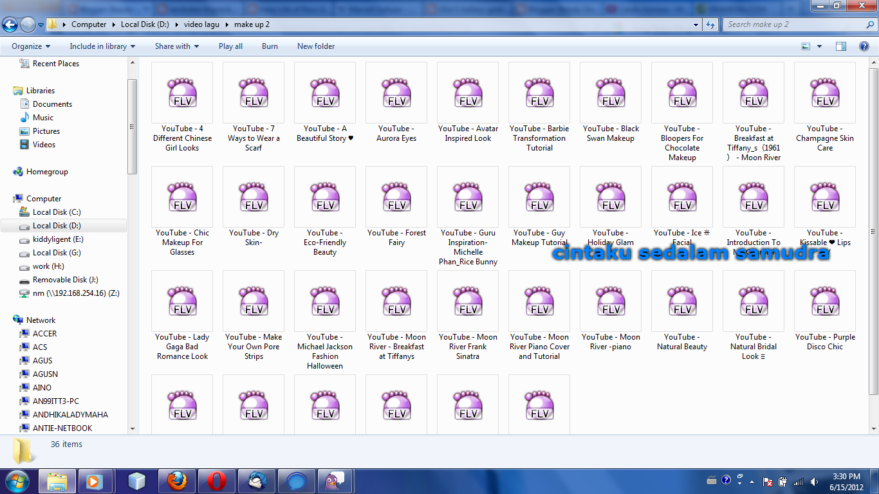
Task: Refresh the folder using address bar button
Action: (x=710, y=24)
